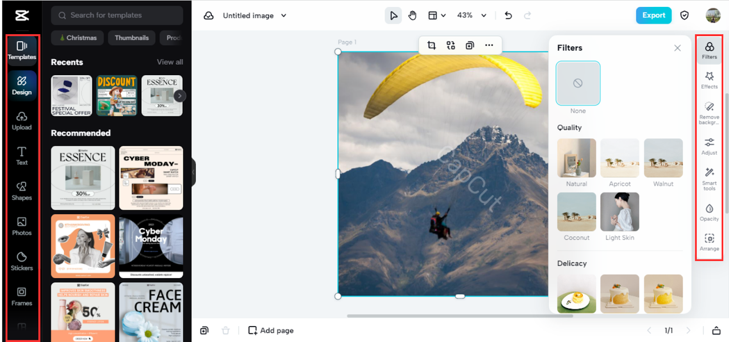Open the Arrange tool

[709, 242]
